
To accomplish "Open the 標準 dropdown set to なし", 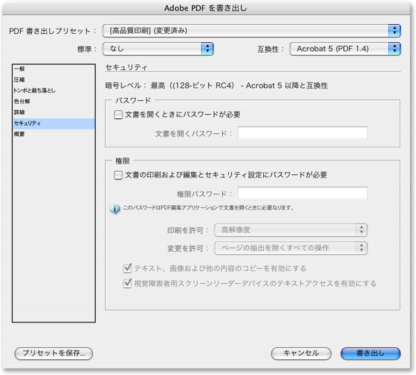I will point(158,48).
